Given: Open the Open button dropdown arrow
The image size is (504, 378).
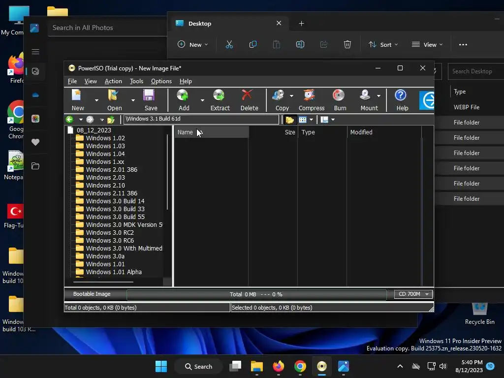Looking at the screenshot, I should [x=133, y=100].
